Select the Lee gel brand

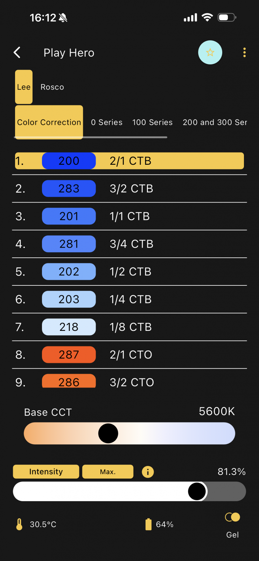(24, 87)
